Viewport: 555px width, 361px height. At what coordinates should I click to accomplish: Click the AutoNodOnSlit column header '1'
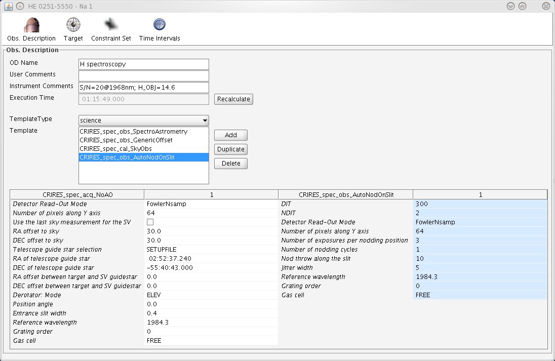pyautogui.click(x=481, y=194)
